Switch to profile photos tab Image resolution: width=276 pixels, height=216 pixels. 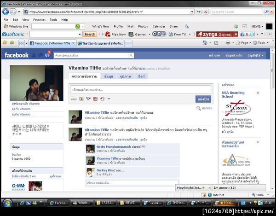[x=126, y=76]
